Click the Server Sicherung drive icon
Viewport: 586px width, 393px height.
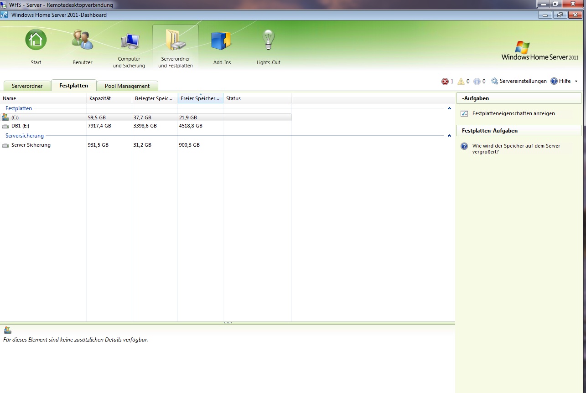[x=5, y=145]
